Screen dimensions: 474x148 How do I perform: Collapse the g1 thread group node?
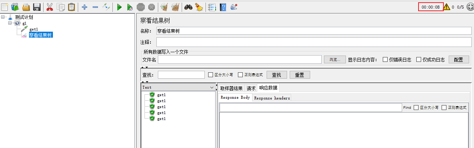click(10, 23)
